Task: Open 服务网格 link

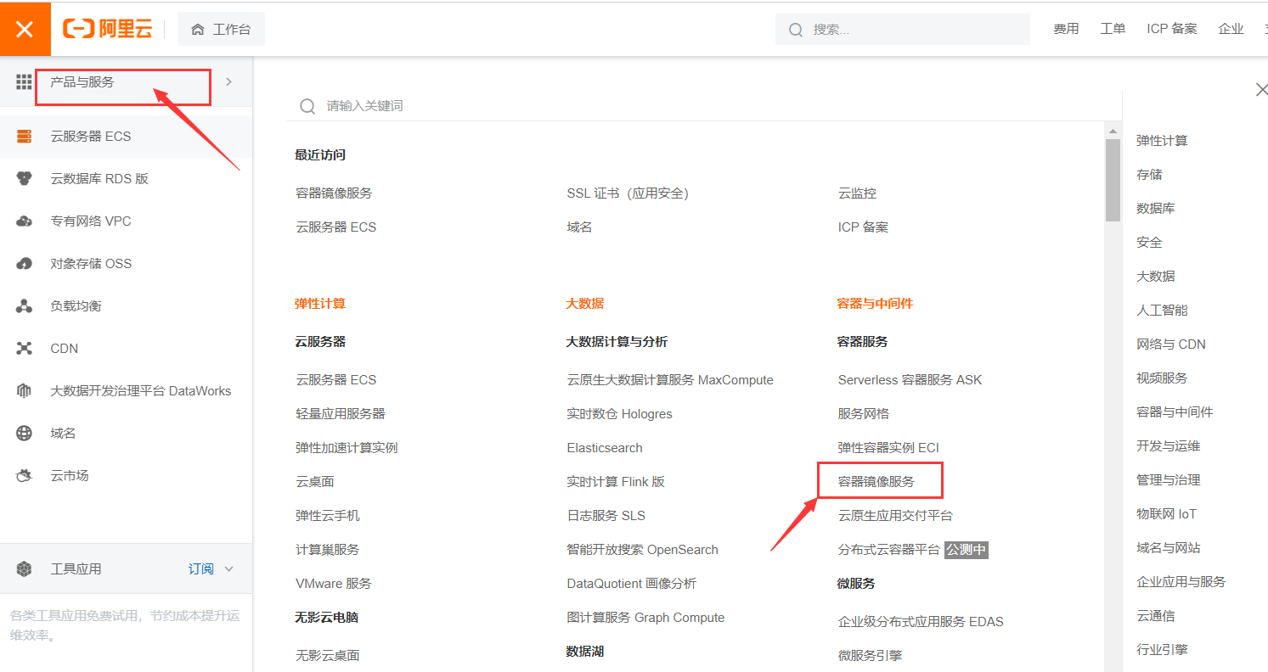Action: [864, 414]
